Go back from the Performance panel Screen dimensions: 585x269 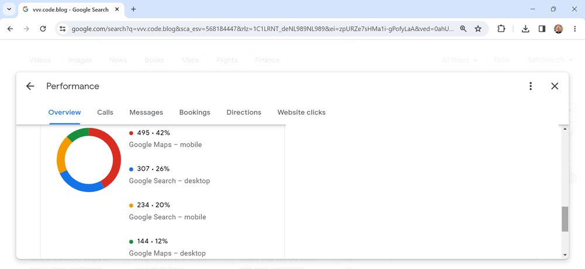30,86
